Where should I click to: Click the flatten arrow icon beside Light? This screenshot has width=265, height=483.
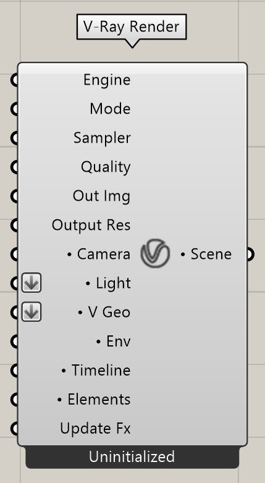point(32,283)
